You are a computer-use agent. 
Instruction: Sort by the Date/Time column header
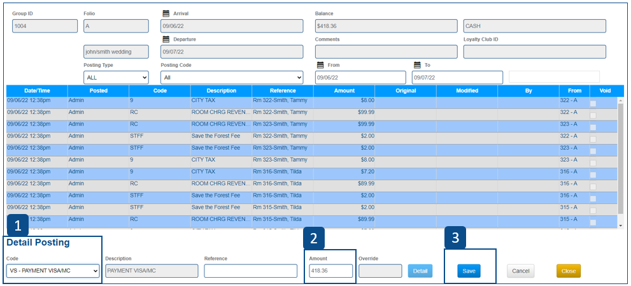37,90
